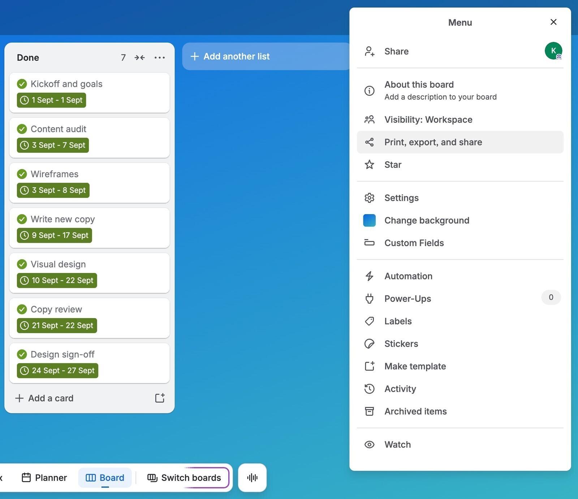Click create-from-template icon beside Add a card

pyautogui.click(x=160, y=398)
